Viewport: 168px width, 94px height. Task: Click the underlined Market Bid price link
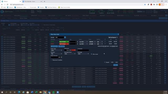(104, 46)
